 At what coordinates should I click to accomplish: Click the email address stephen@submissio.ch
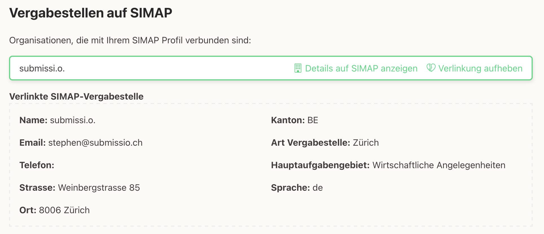pos(95,143)
